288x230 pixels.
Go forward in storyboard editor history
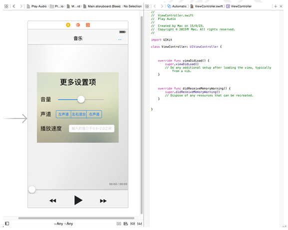click(21, 6)
